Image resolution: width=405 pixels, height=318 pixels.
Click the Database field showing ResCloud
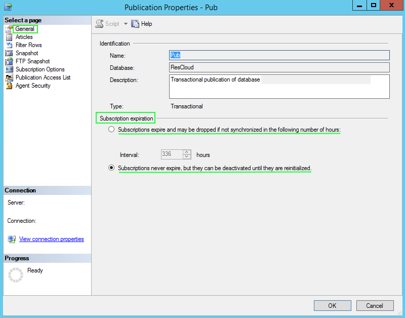pyautogui.click(x=279, y=67)
